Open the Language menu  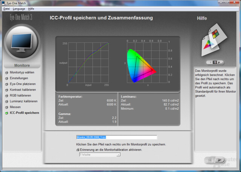coord(19,9)
